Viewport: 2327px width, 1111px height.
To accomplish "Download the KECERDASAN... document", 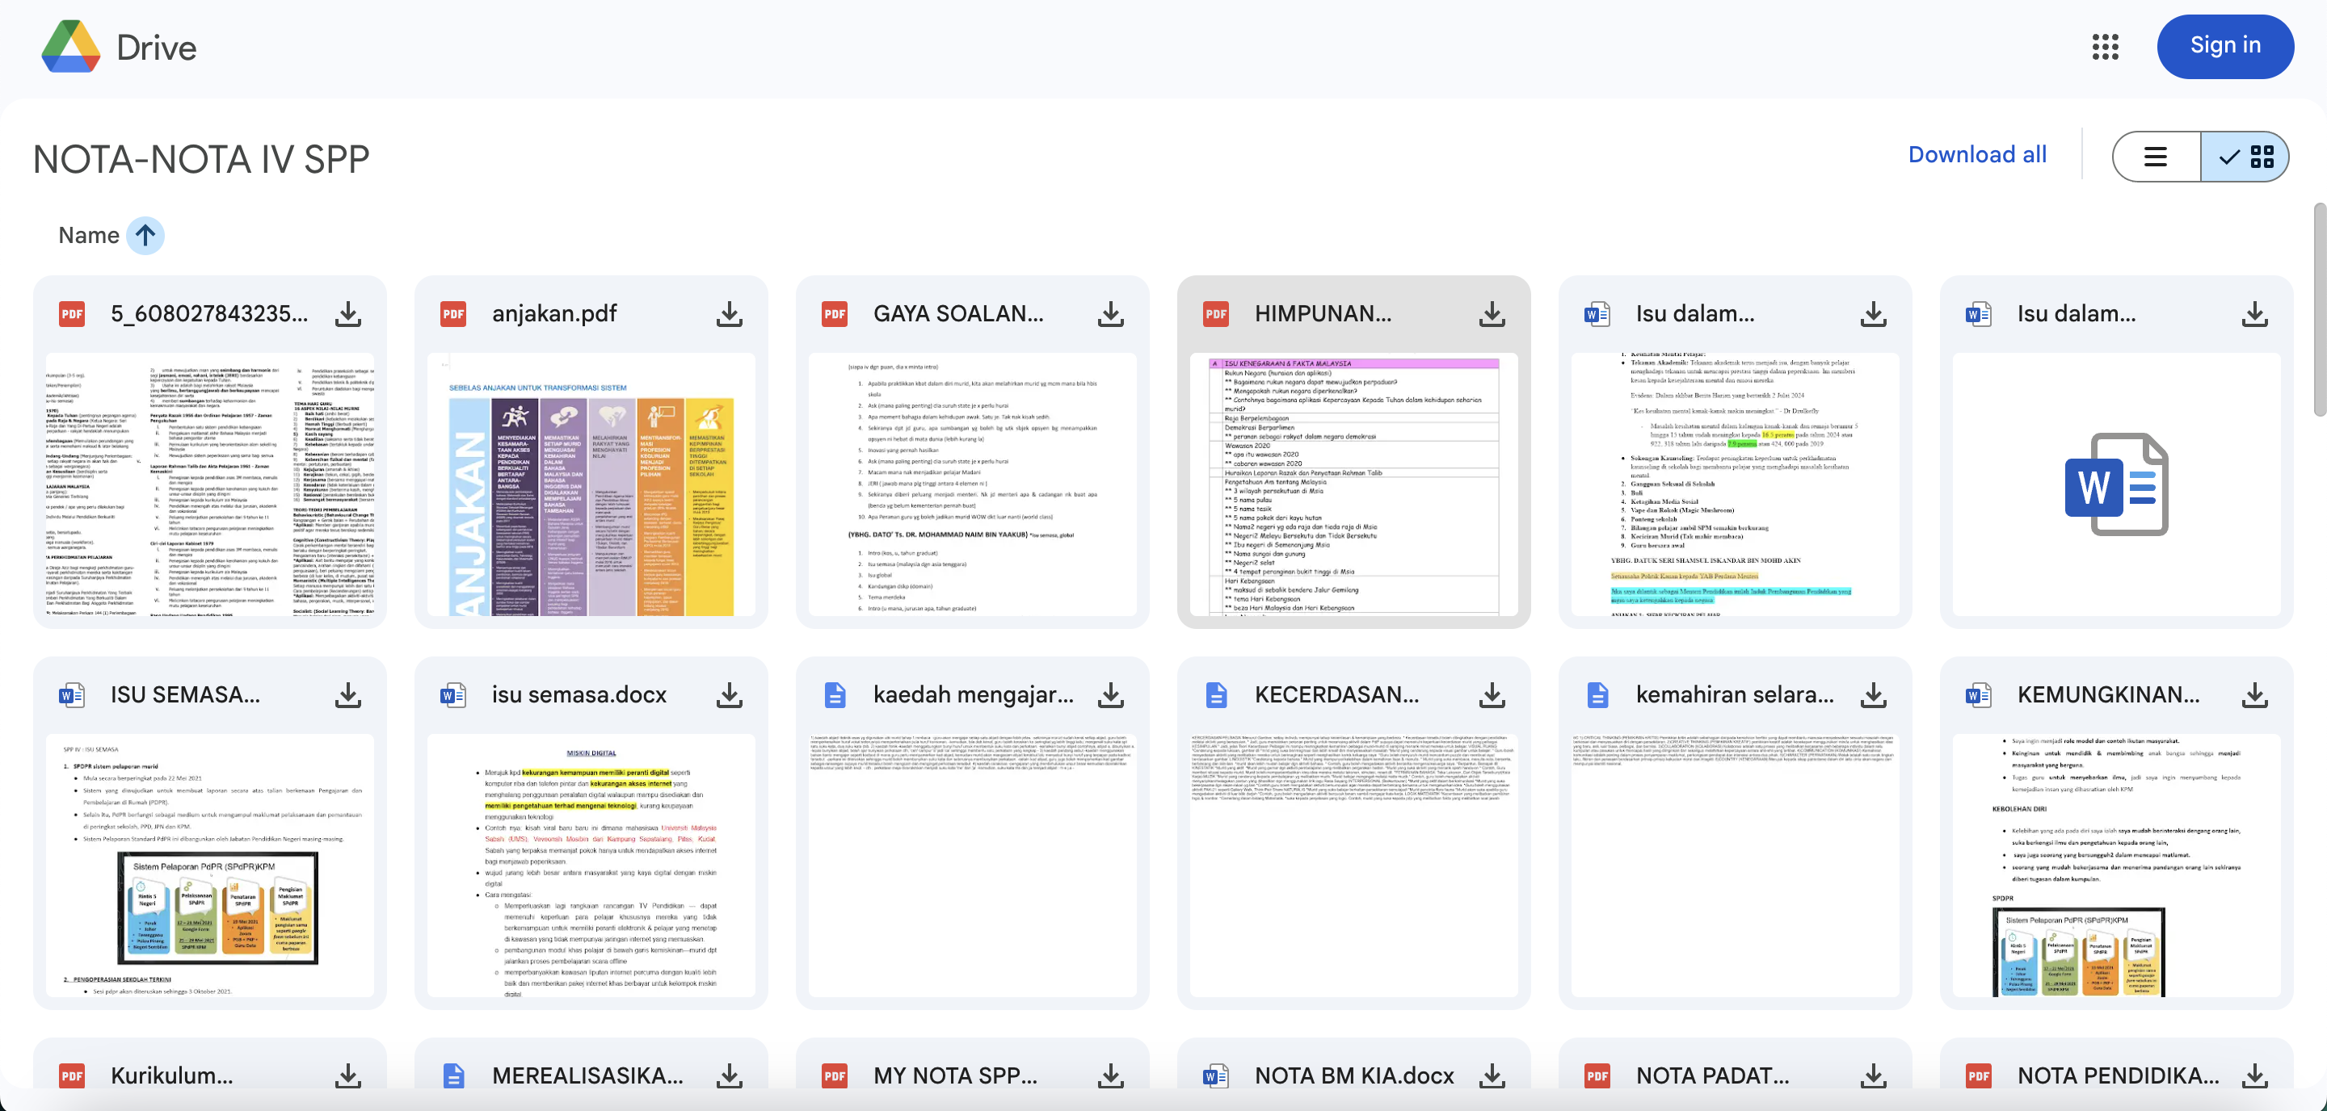I will pyautogui.click(x=1492, y=695).
